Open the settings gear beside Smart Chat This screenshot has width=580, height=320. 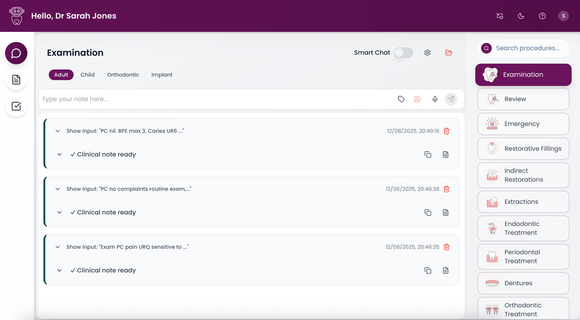coord(427,53)
